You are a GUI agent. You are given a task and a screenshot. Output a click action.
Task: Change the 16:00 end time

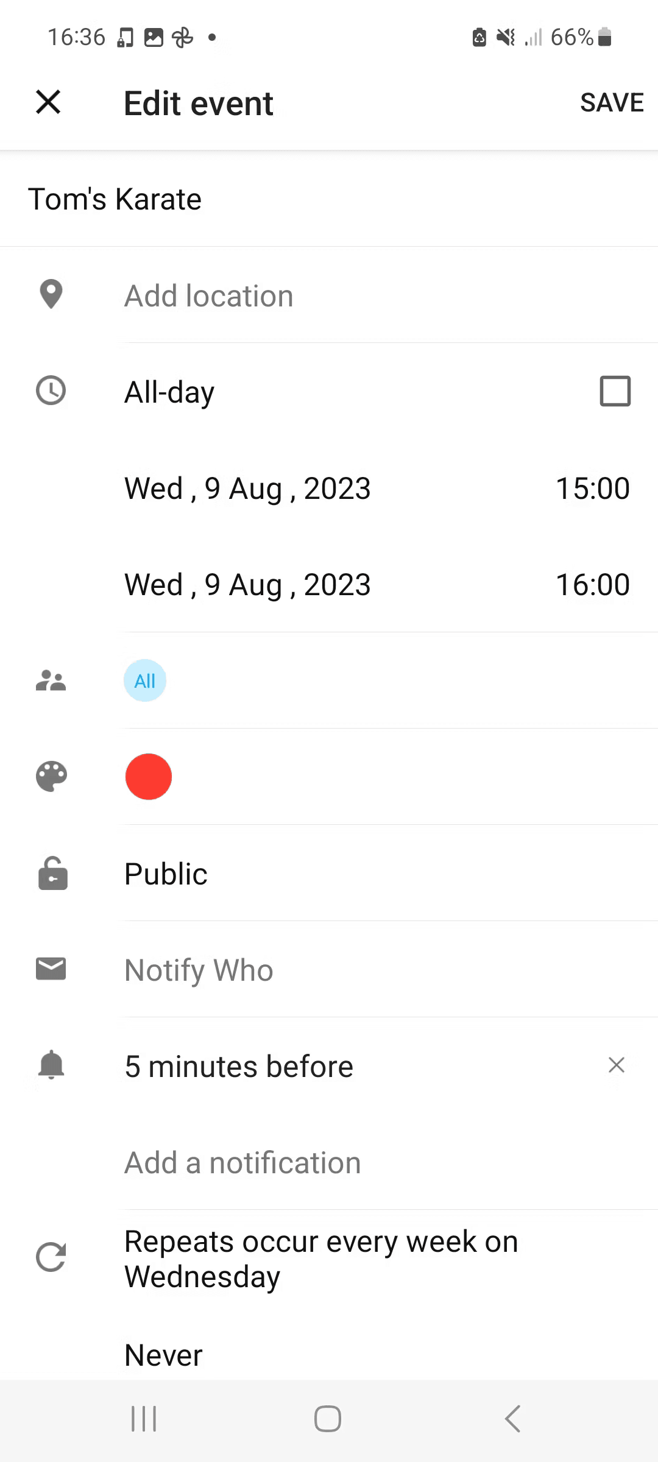click(592, 585)
